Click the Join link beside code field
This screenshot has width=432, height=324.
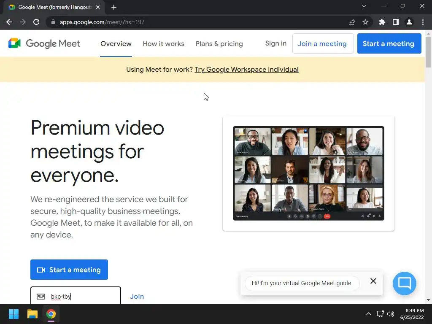pos(137,297)
